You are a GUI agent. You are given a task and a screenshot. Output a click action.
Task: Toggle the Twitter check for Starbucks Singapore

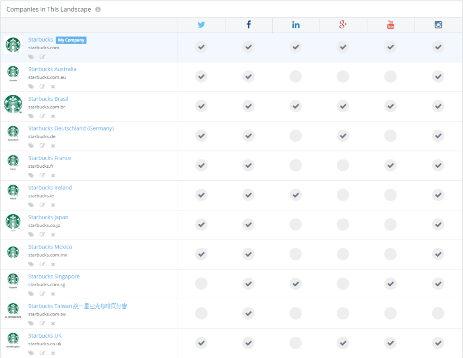pos(201,284)
